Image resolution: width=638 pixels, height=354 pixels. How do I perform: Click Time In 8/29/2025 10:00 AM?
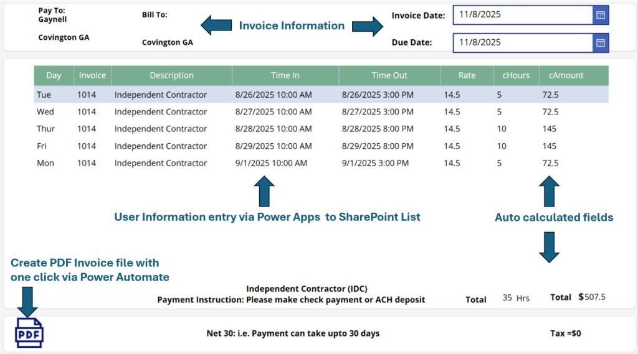coord(274,146)
